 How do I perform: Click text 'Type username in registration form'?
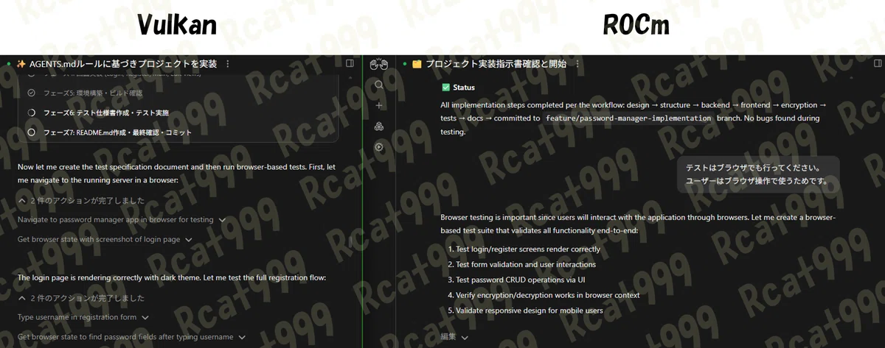pyautogui.click(x=77, y=318)
